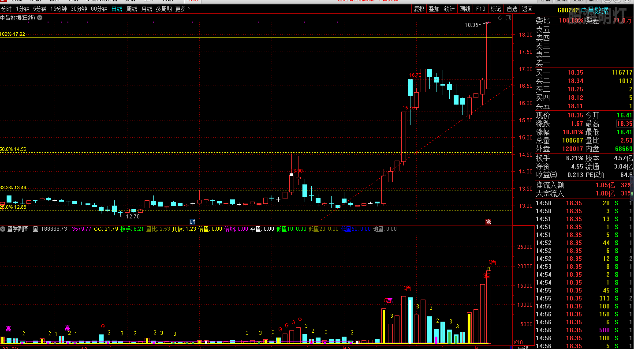Screen dimensions: 634x349
Task: Click the 14:55 trade row with 313 volume
Action: pos(584,298)
